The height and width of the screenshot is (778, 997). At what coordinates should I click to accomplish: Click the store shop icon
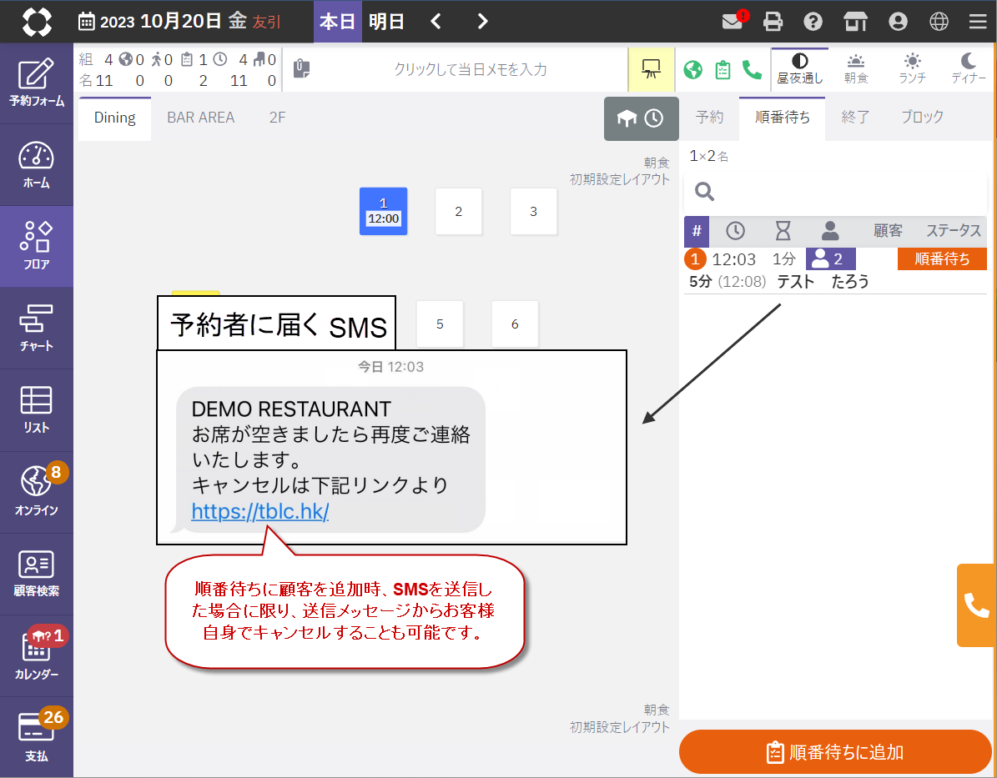pyautogui.click(x=855, y=22)
